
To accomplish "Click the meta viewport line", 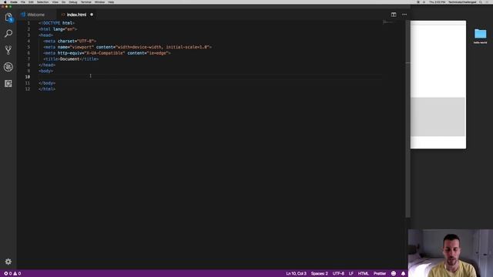I will (x=128, y=47).
